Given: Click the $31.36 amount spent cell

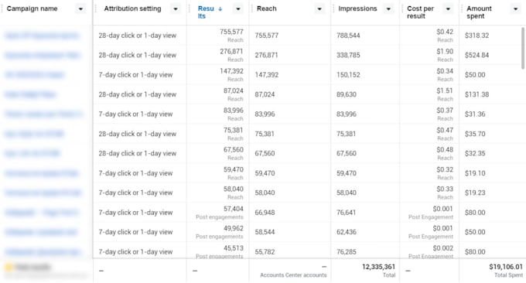Looking at the screenshot, I should click(x=475, y=114).
